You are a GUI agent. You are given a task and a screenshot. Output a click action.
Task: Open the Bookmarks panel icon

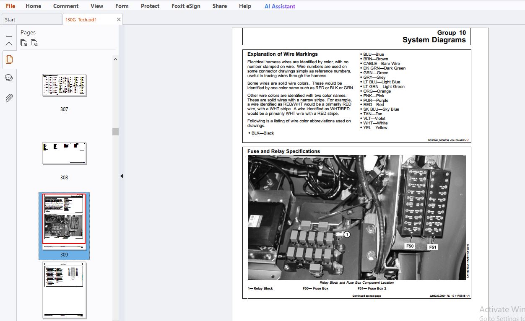[x=9, y=41]
